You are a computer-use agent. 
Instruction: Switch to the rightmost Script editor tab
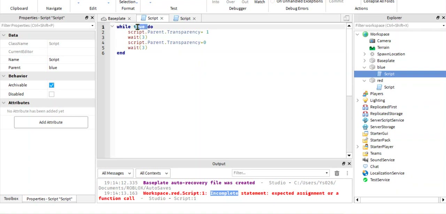pyautogui.click(x=185, y=18)
